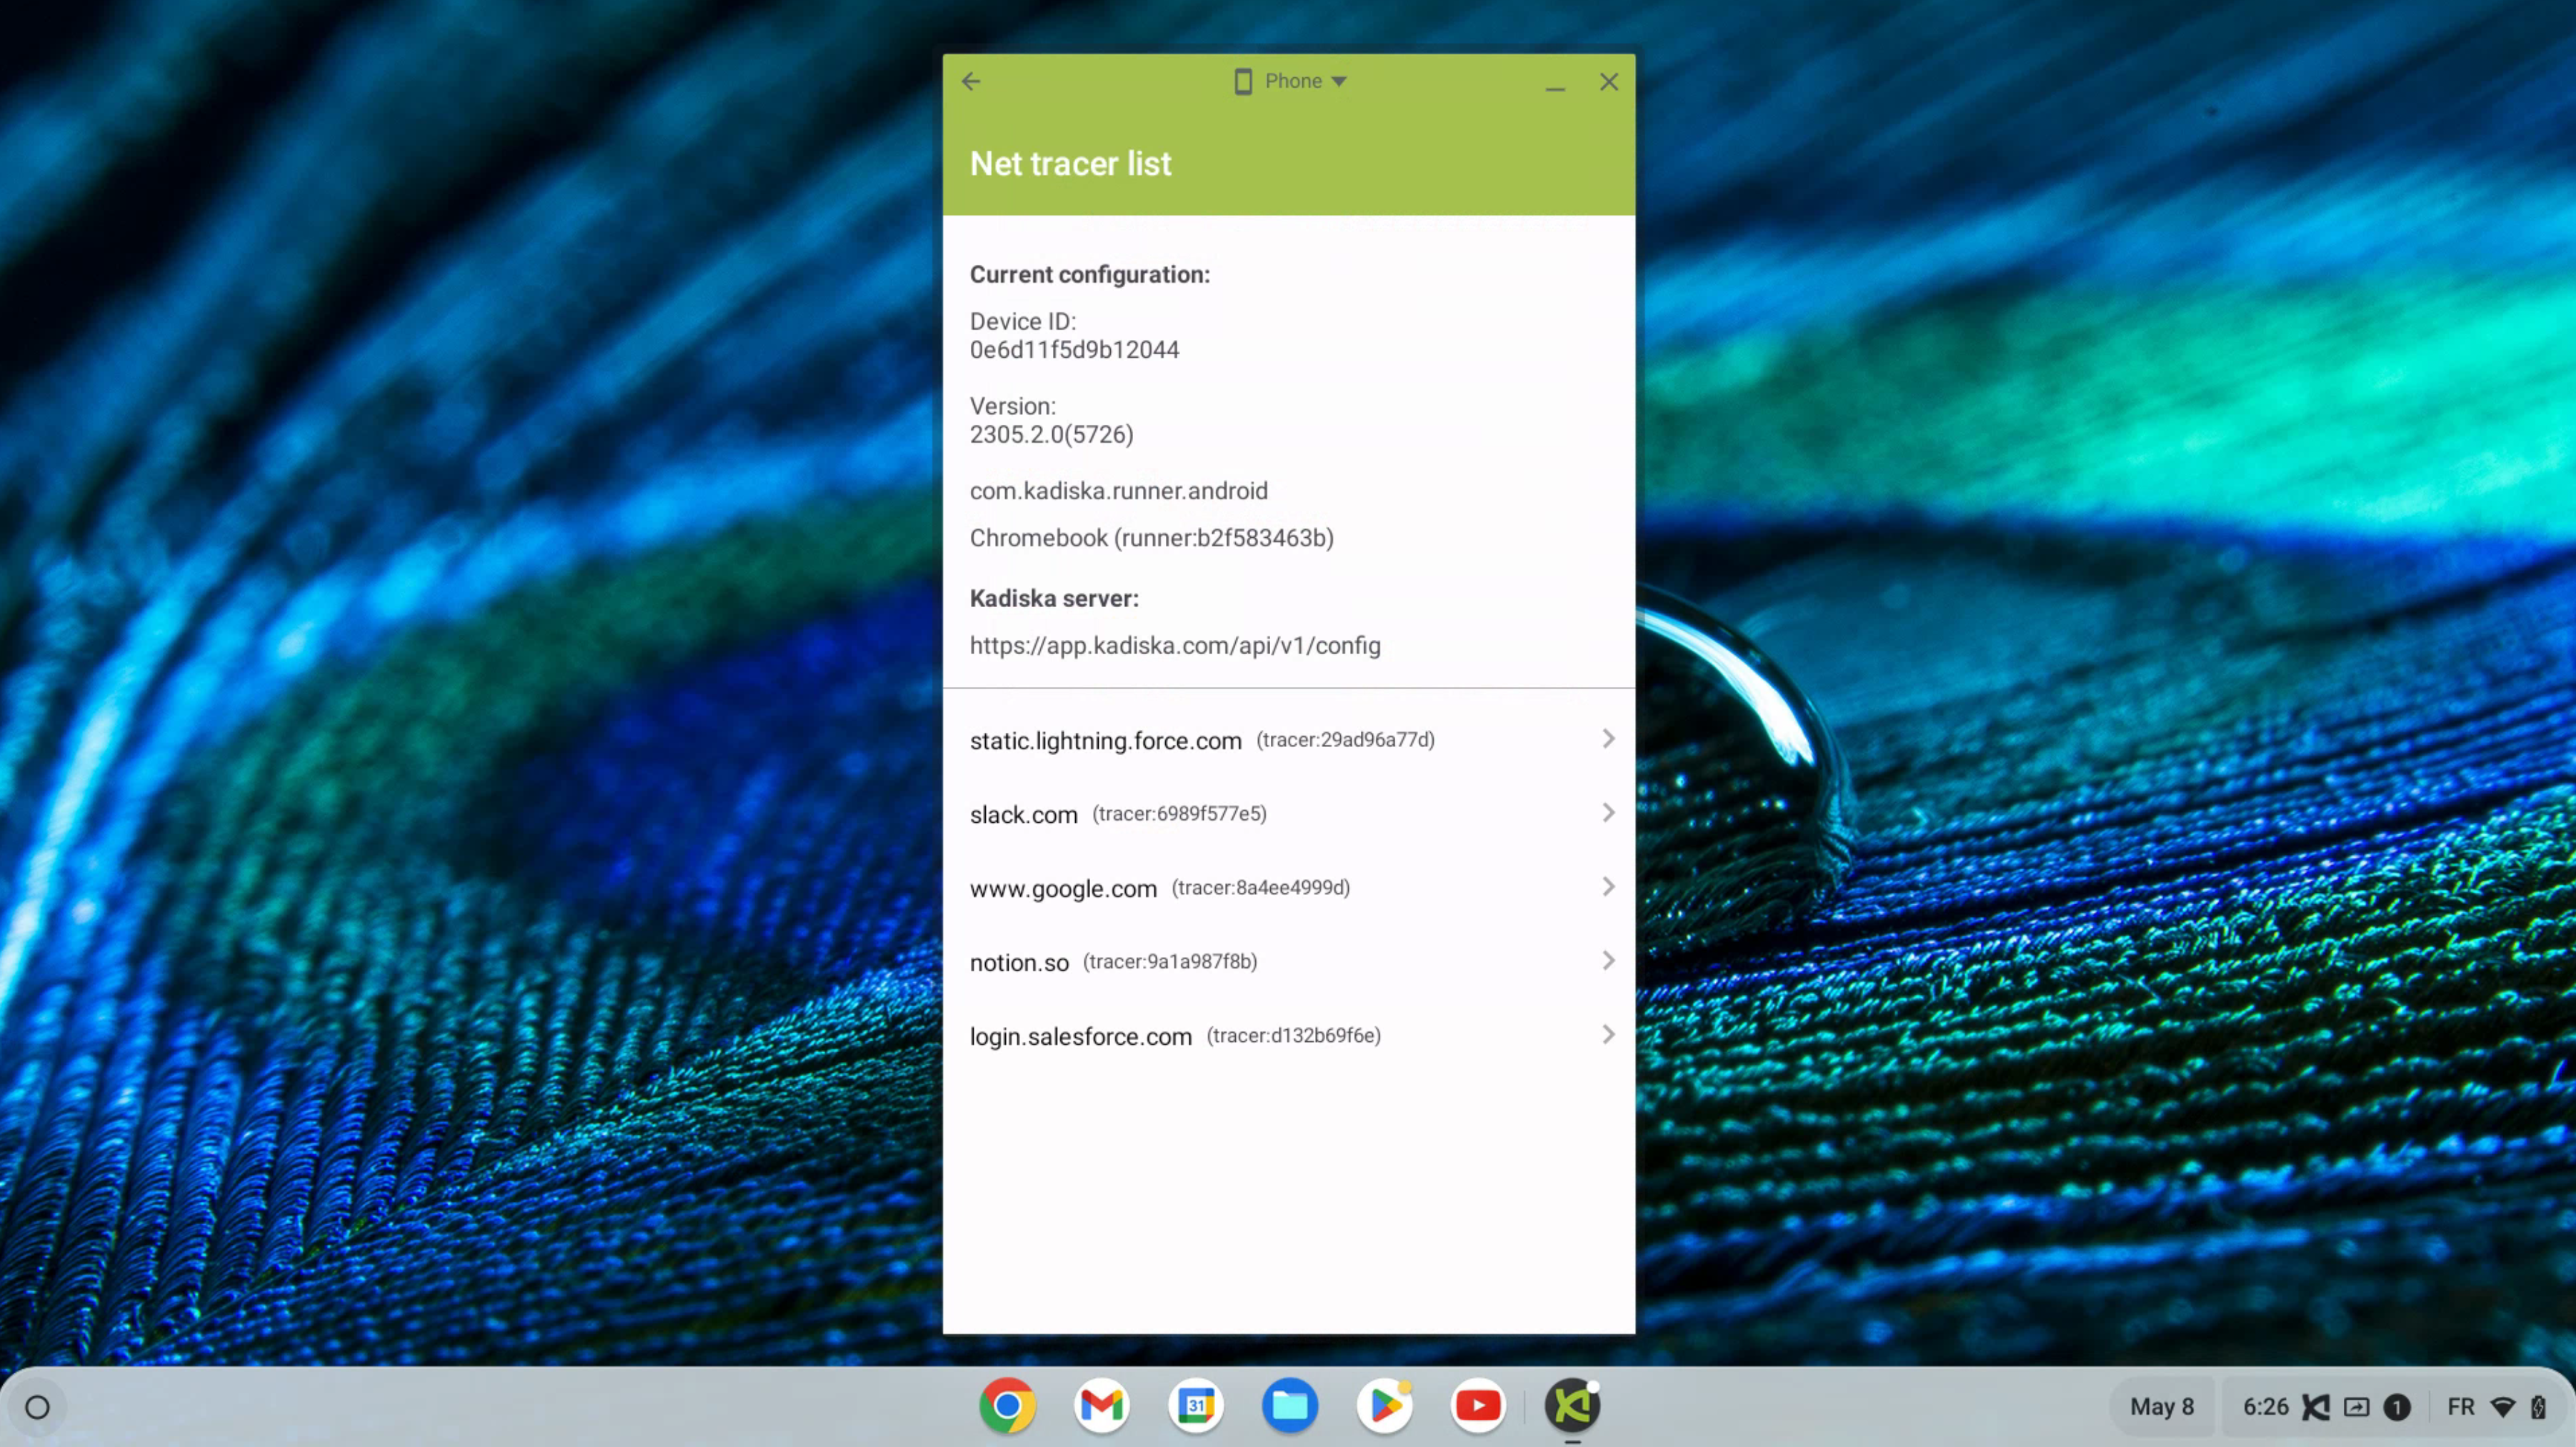
Task: Select the com.kadiska.runner.android package name
Action: tap(1118, 491)
